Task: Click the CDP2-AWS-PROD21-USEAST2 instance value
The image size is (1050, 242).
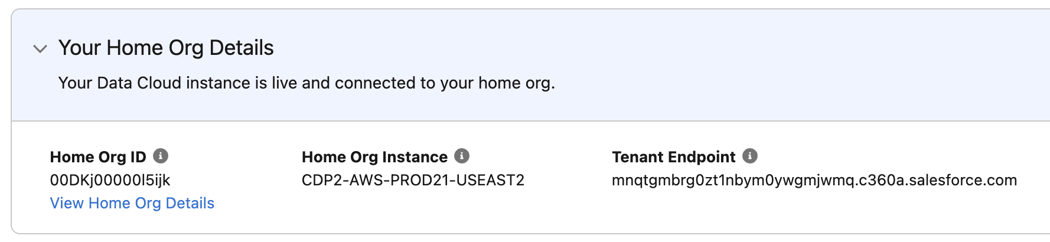Action: (x=413, y=180)
